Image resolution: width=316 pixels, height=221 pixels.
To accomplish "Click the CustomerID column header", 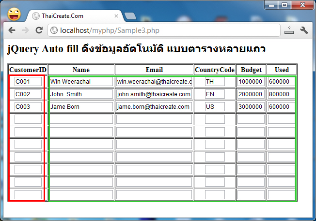I will point(28,70).
